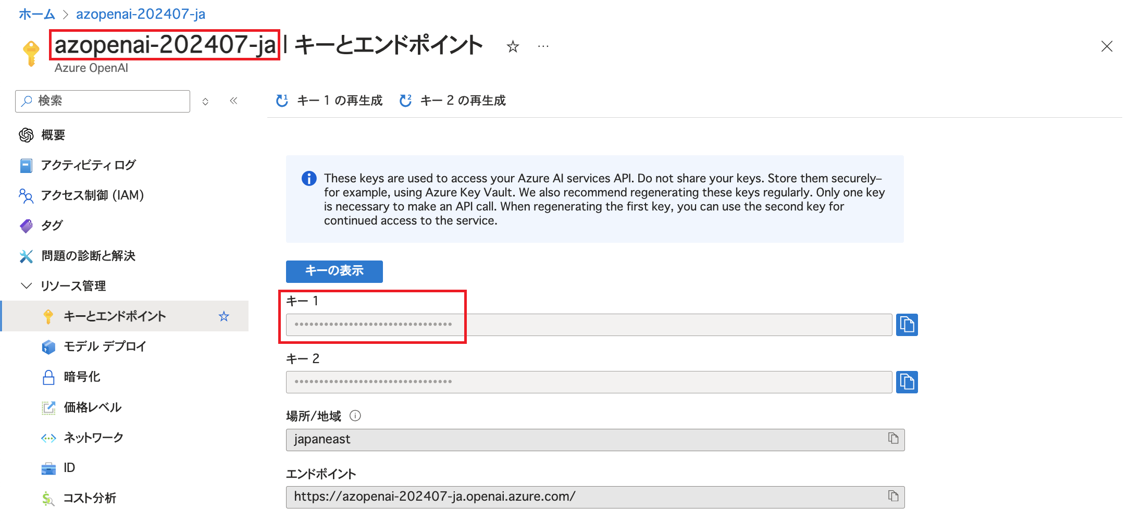The width and height of the screenshot is (1129, 521).
Task: Copy the endpoint URL value
Action: (x=893, y=496)
